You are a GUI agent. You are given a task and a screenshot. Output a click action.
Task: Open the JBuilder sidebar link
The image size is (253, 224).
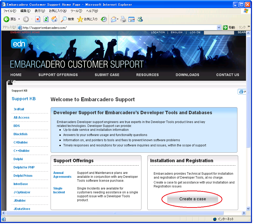point(19,201)
